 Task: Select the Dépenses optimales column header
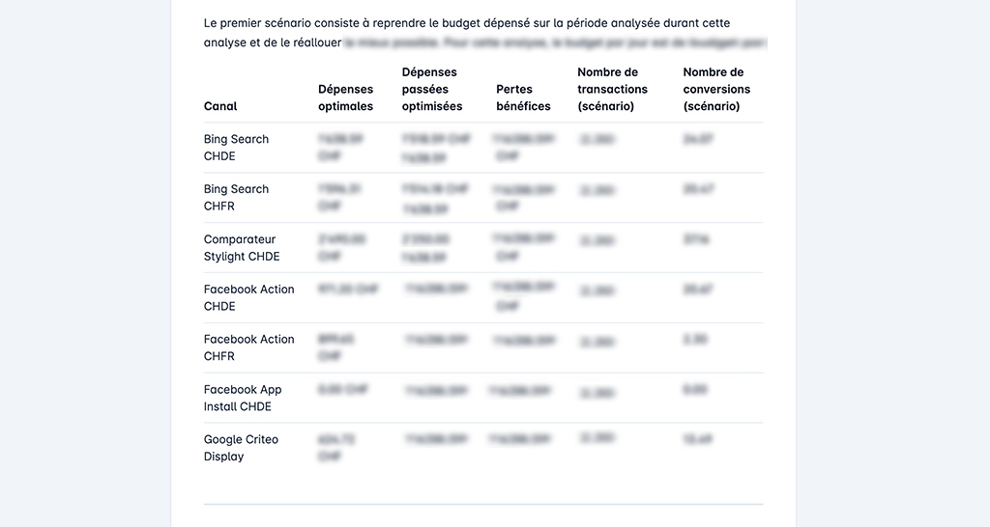click(345, 97)
